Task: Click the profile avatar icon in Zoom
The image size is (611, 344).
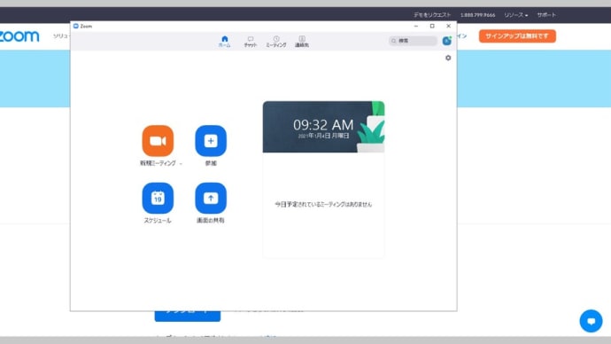Action: point(447,41)
